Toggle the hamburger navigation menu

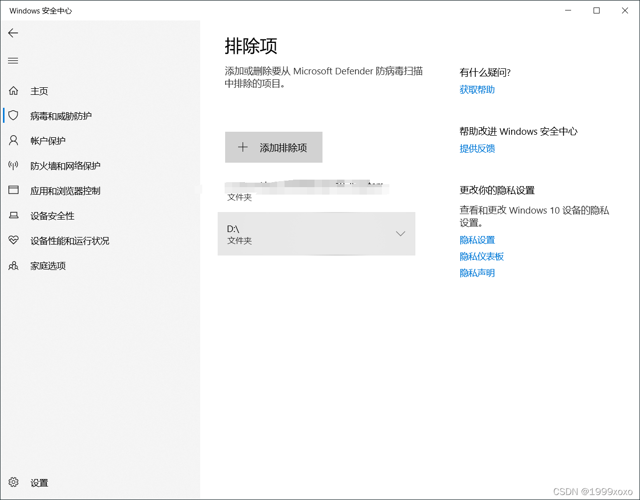[13, 61]
